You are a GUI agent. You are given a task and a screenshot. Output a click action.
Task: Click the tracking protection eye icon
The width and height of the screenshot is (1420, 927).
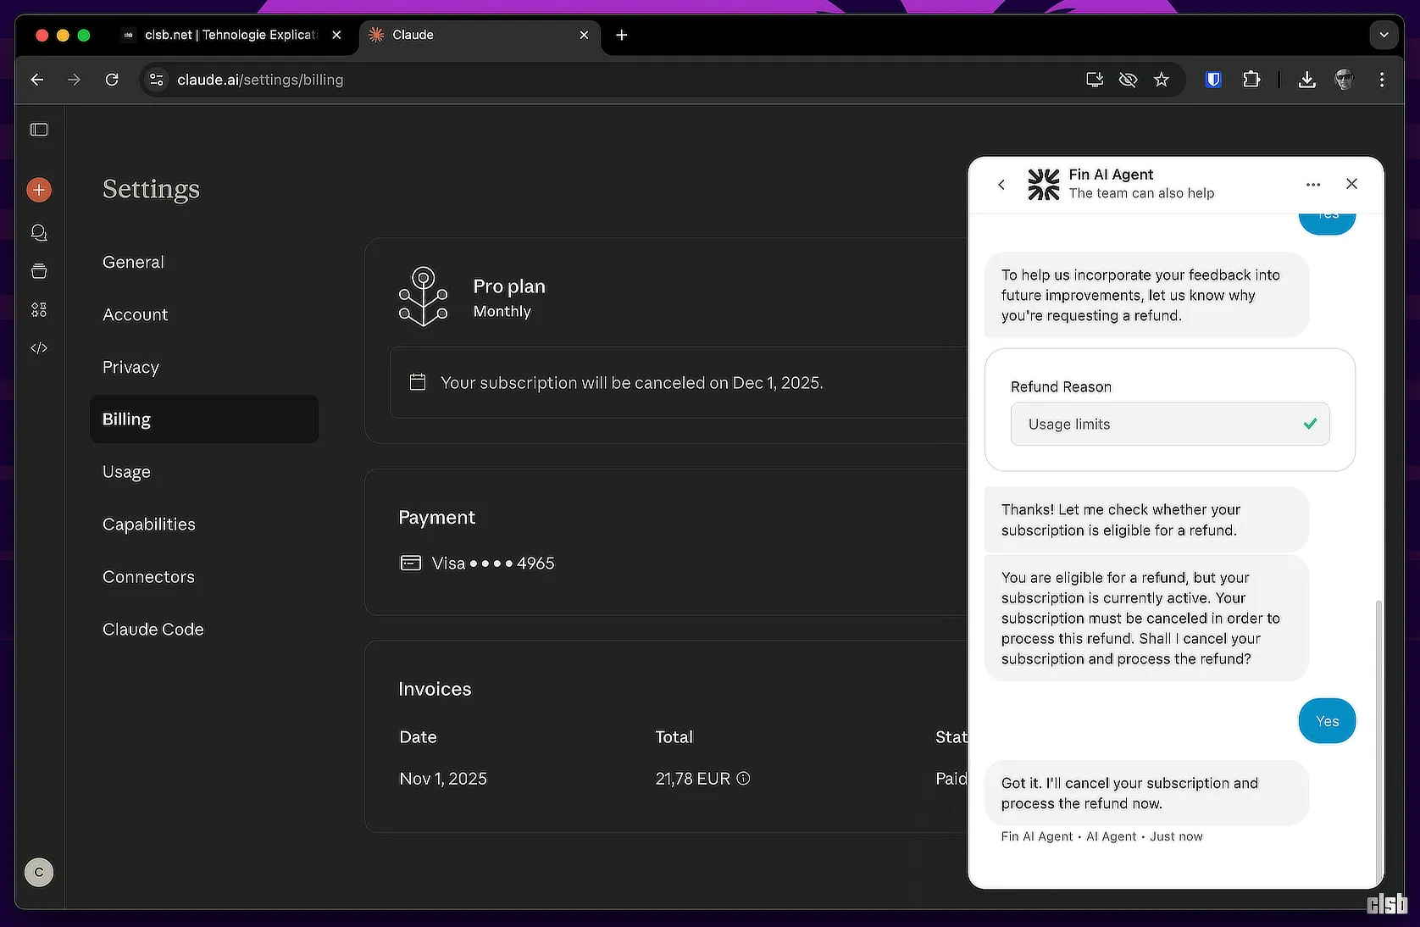pos(1128,80)
